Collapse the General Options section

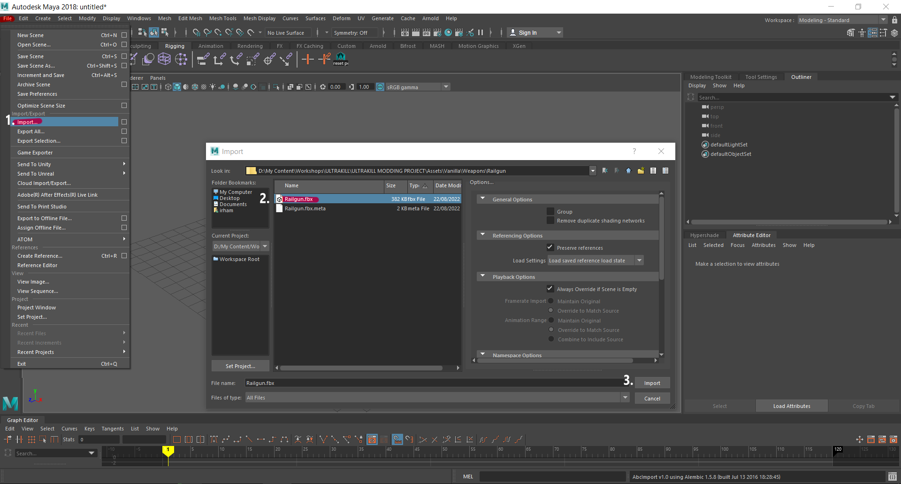click(482, 199)
